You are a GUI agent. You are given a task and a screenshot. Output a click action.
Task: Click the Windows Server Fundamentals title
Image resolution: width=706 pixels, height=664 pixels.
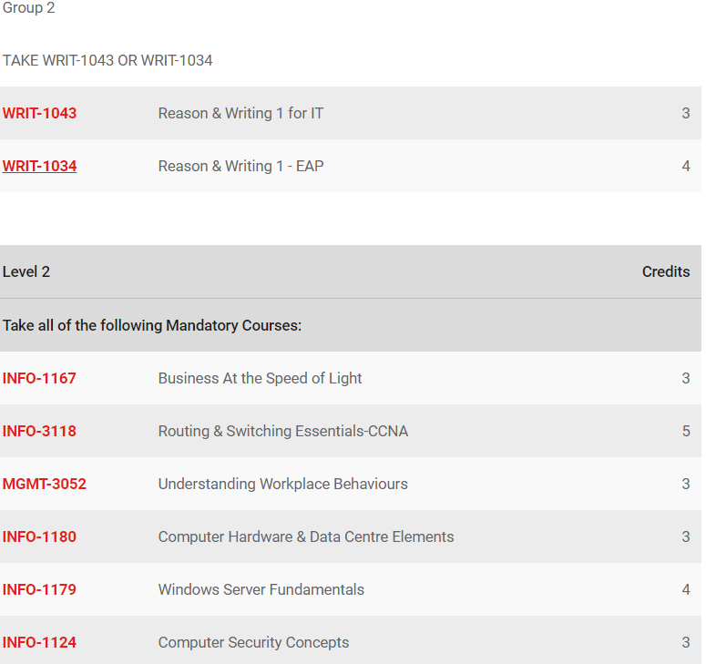click(x=261, y=589)
